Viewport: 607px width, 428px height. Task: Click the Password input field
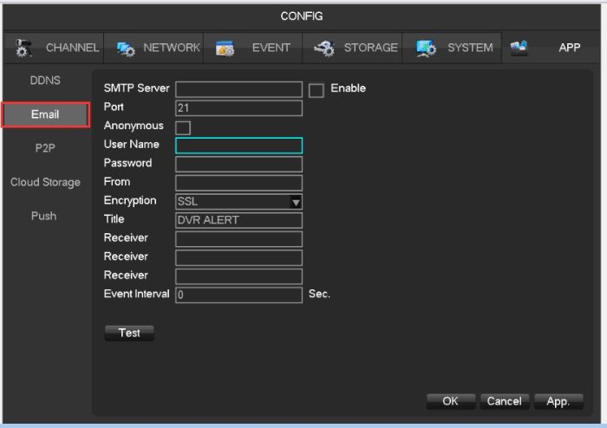(238, 164)
